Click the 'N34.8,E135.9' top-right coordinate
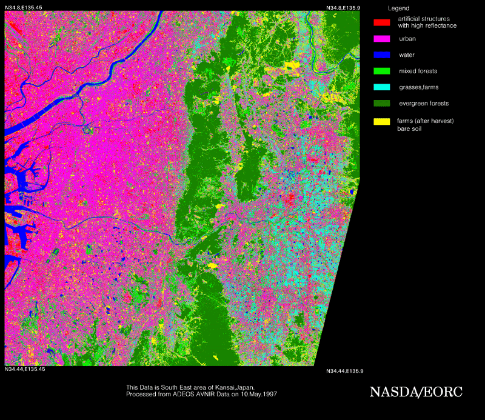 click(x=343, y=8)
